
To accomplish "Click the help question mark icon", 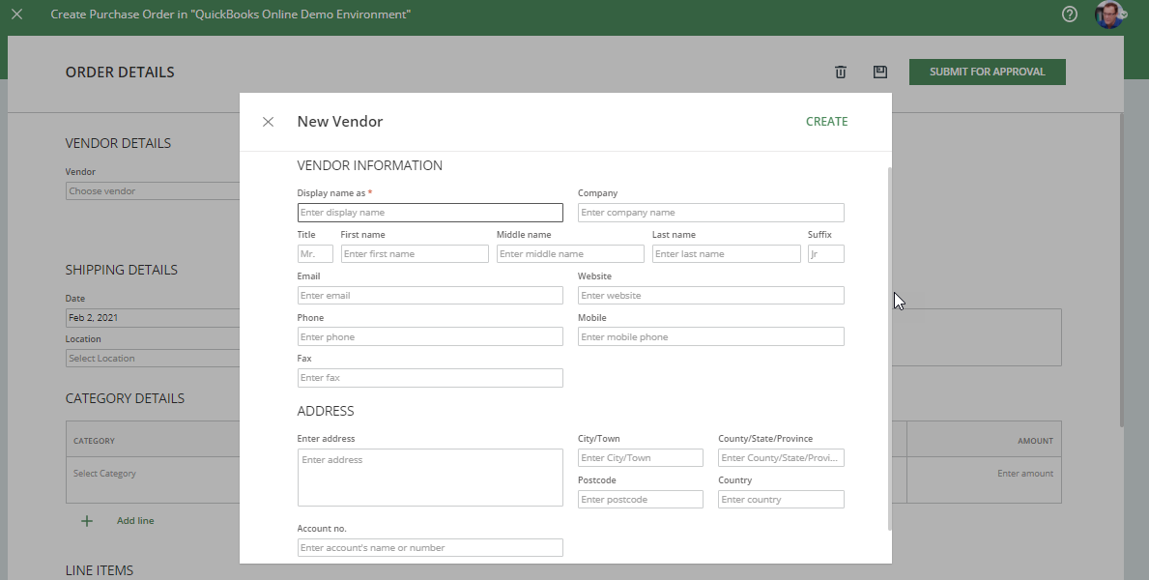I will tap(1070, 14).
